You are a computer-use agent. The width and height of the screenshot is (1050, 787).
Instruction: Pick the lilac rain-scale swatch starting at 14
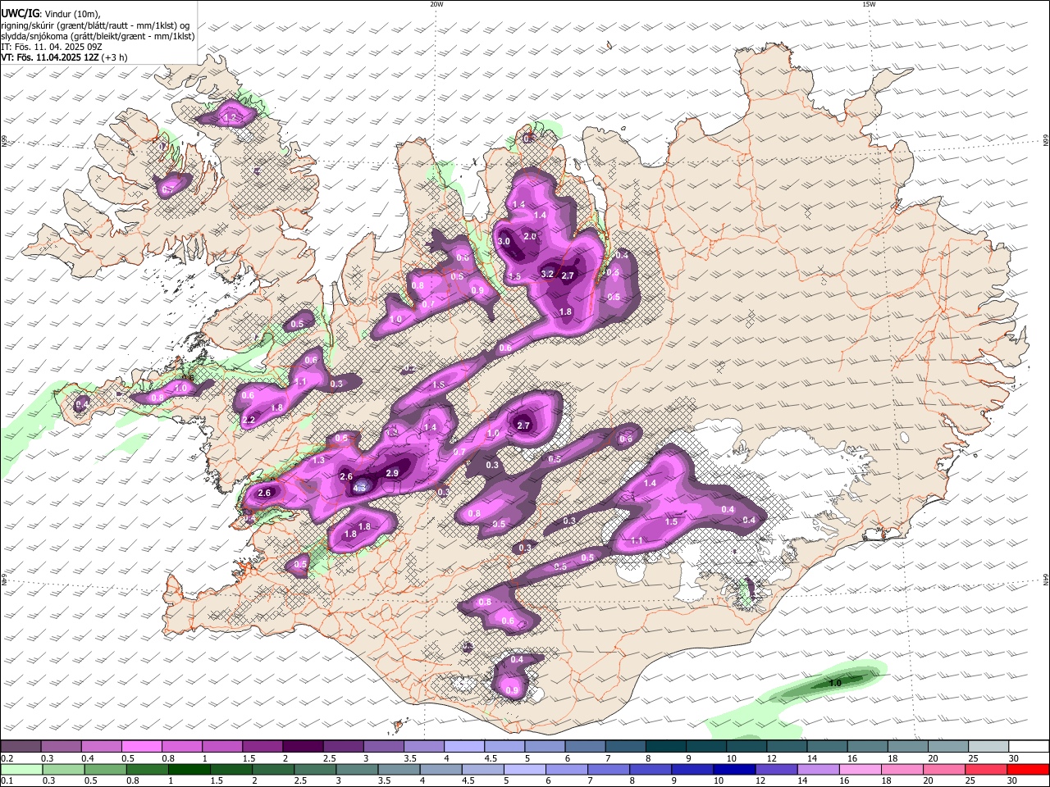817,770
